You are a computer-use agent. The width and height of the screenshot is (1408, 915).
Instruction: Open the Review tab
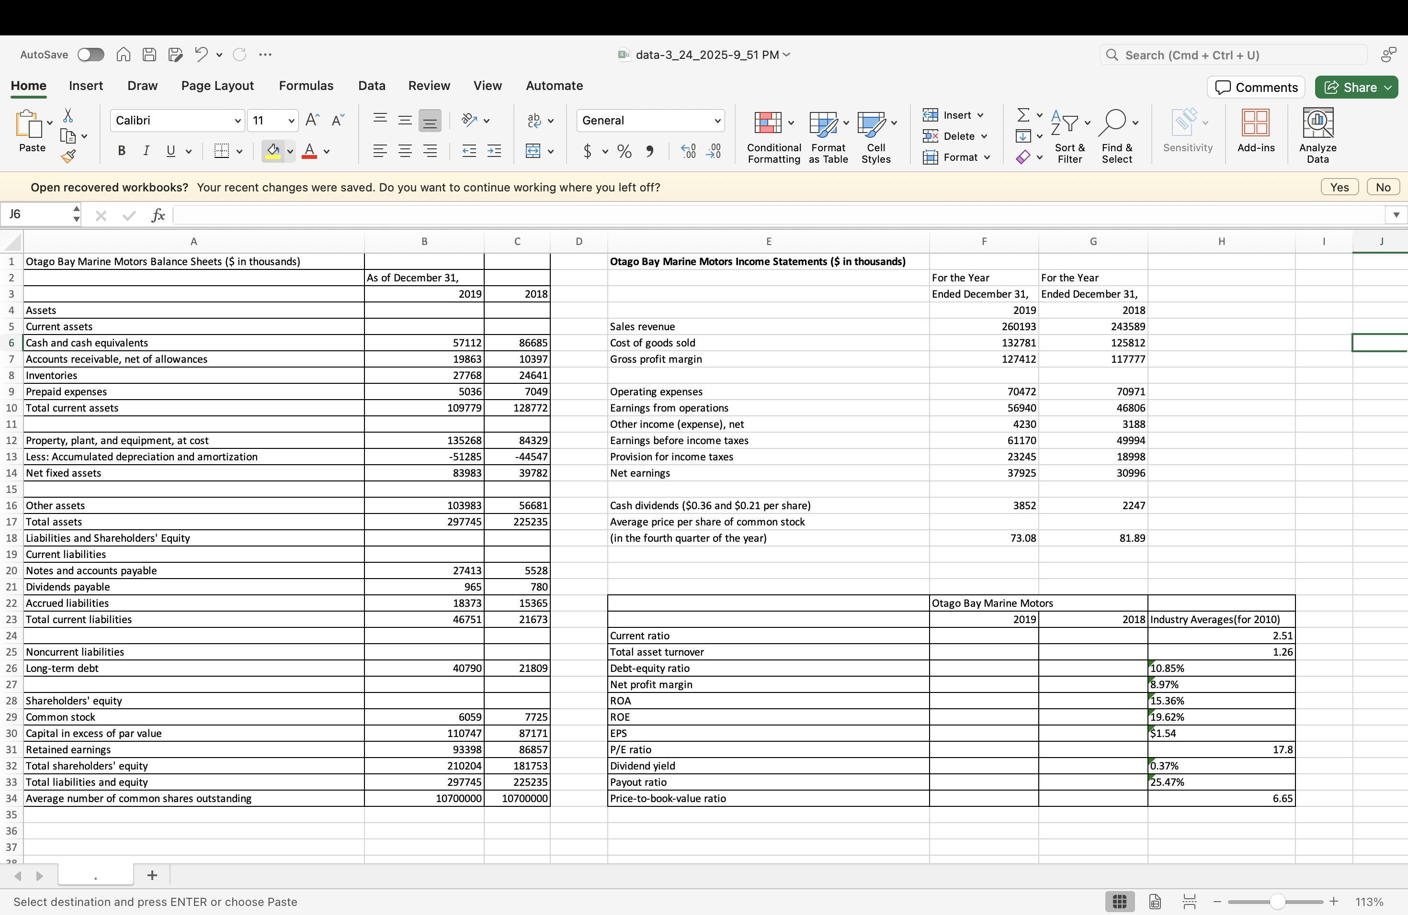coord(428,85)
